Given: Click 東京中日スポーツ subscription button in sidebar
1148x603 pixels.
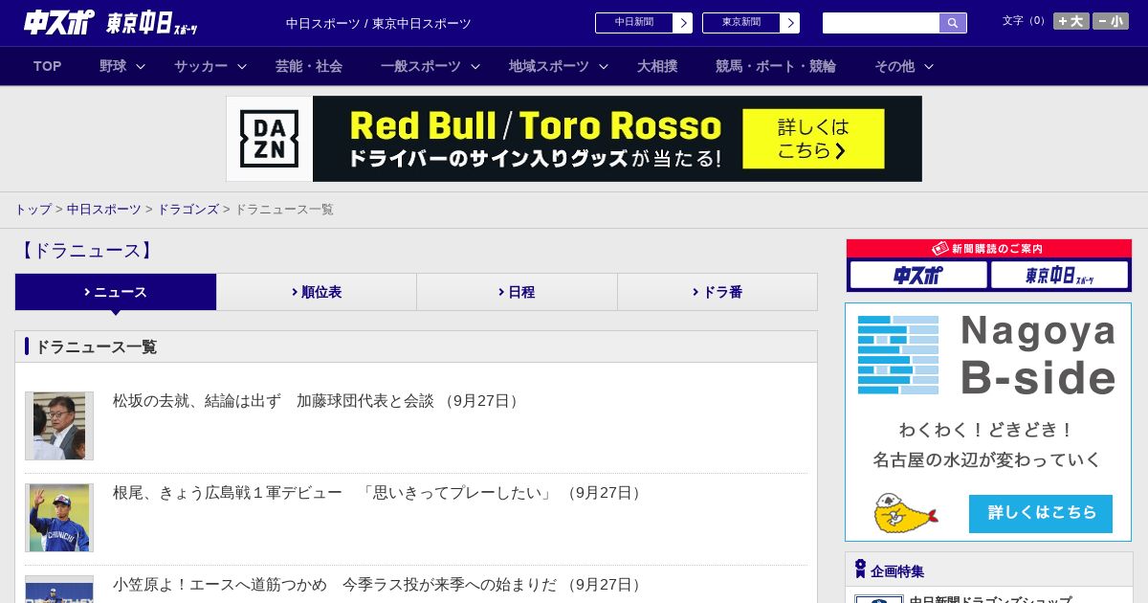Looking at the screenshot, I should tap(1059, 276).
